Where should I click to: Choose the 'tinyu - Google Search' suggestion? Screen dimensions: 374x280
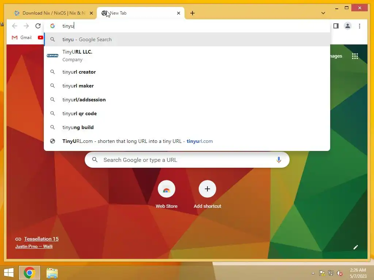pyautogui.click(x=187, y=39)
